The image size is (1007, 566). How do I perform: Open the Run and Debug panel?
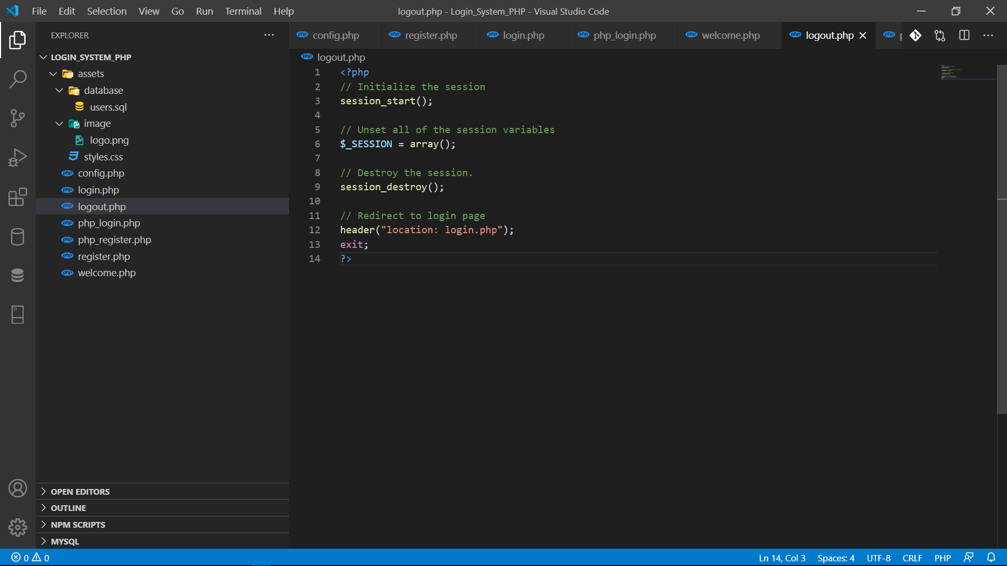point(18,157)
